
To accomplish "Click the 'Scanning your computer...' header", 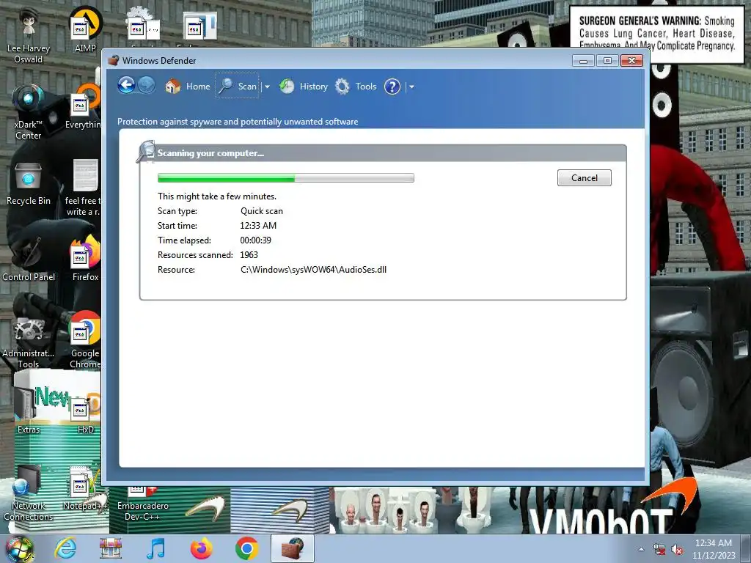I will 210,153.
